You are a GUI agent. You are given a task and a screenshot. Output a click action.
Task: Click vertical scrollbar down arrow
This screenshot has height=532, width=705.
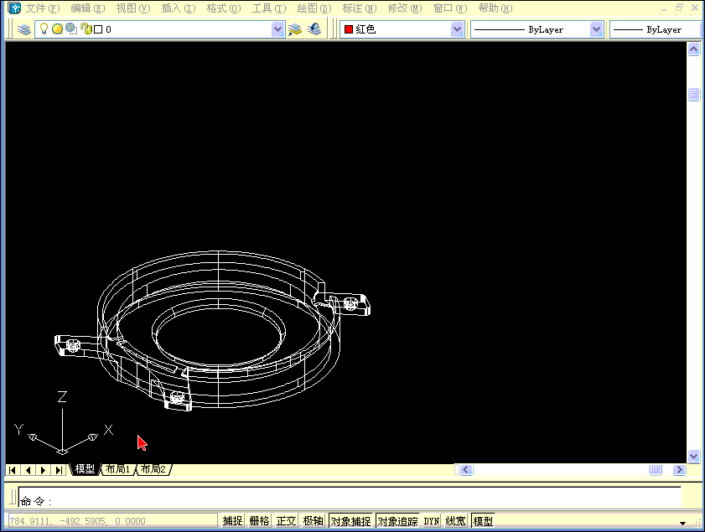(x=693, y=456)
